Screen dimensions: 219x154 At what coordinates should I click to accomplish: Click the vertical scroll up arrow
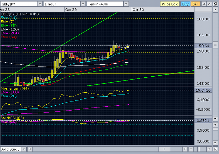pyautogui.click(x=215, y=10)
